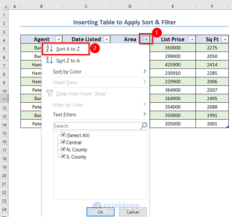Image resolution: width=232 pixels, height=217 pixels.
Task: Open the Agent column filter dropdown
Action: coord(59,39)
